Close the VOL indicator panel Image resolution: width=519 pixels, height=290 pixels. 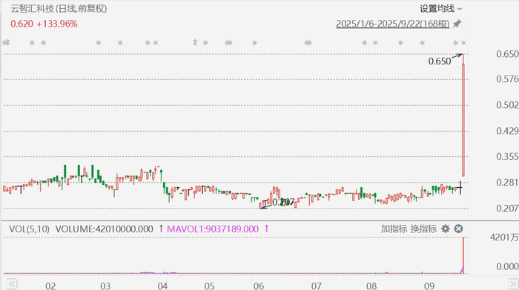458,229
